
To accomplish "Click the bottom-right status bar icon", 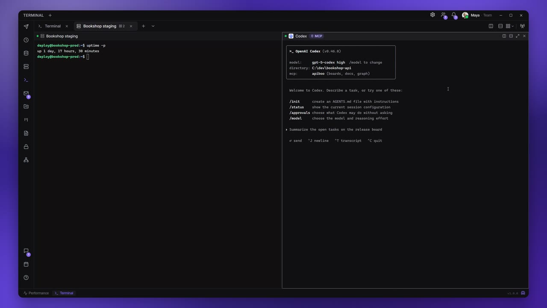I will click(523, 293).
